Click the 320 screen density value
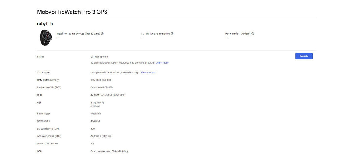The width and height of the screenshot is (355, 163). point(93,129)
